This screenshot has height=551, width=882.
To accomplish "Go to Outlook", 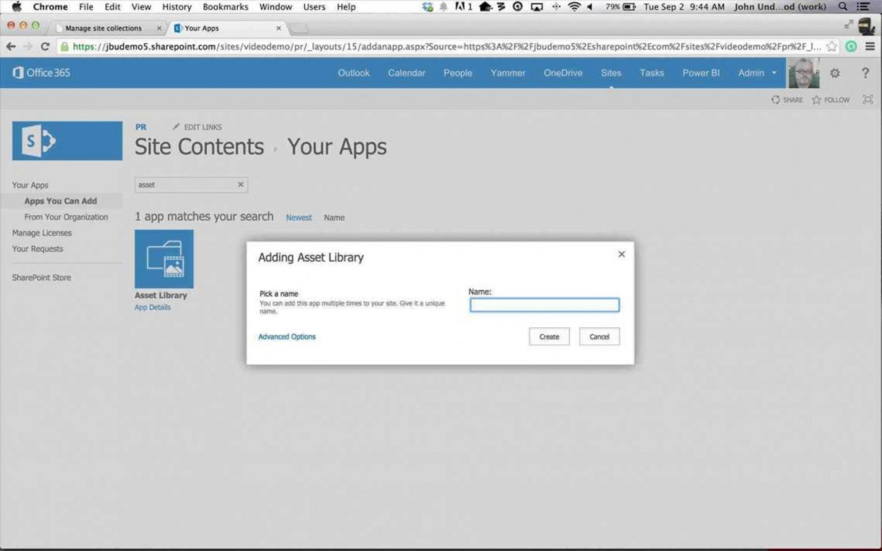I will coord(353,73).
